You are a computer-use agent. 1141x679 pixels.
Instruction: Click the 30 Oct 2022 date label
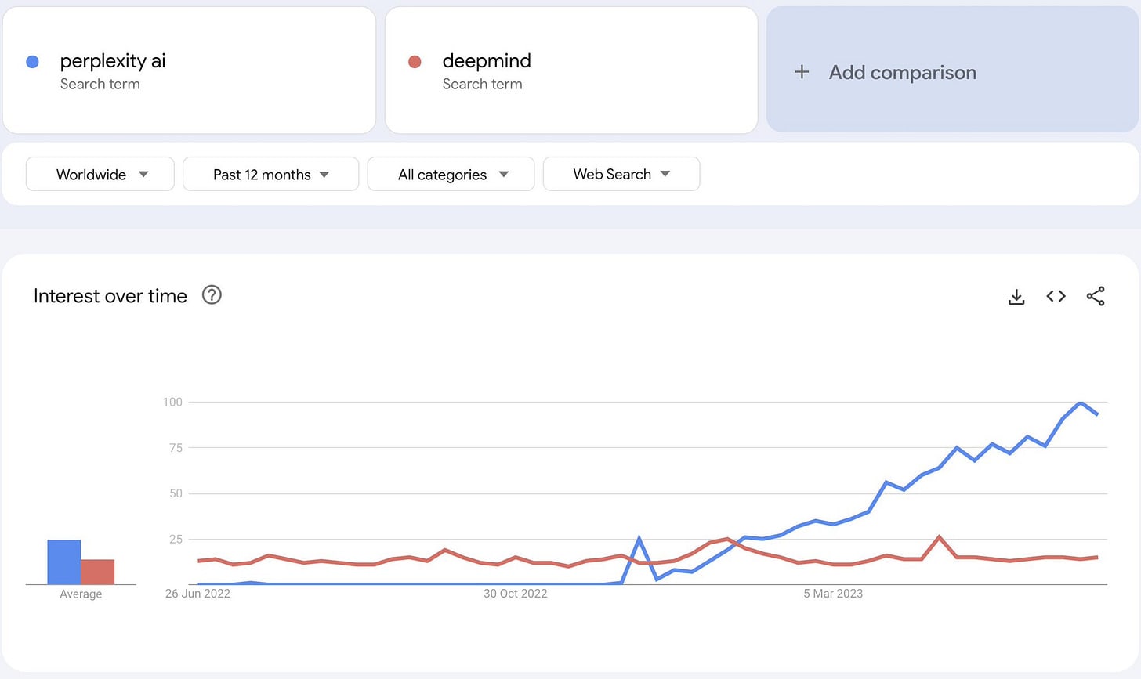(x=515, y=594)
